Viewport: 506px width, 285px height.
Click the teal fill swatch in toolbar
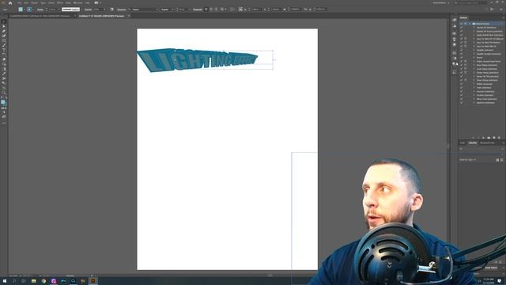pos(3,102)
